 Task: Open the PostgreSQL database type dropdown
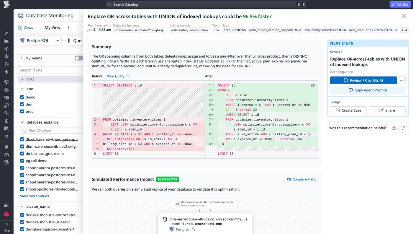40,40
